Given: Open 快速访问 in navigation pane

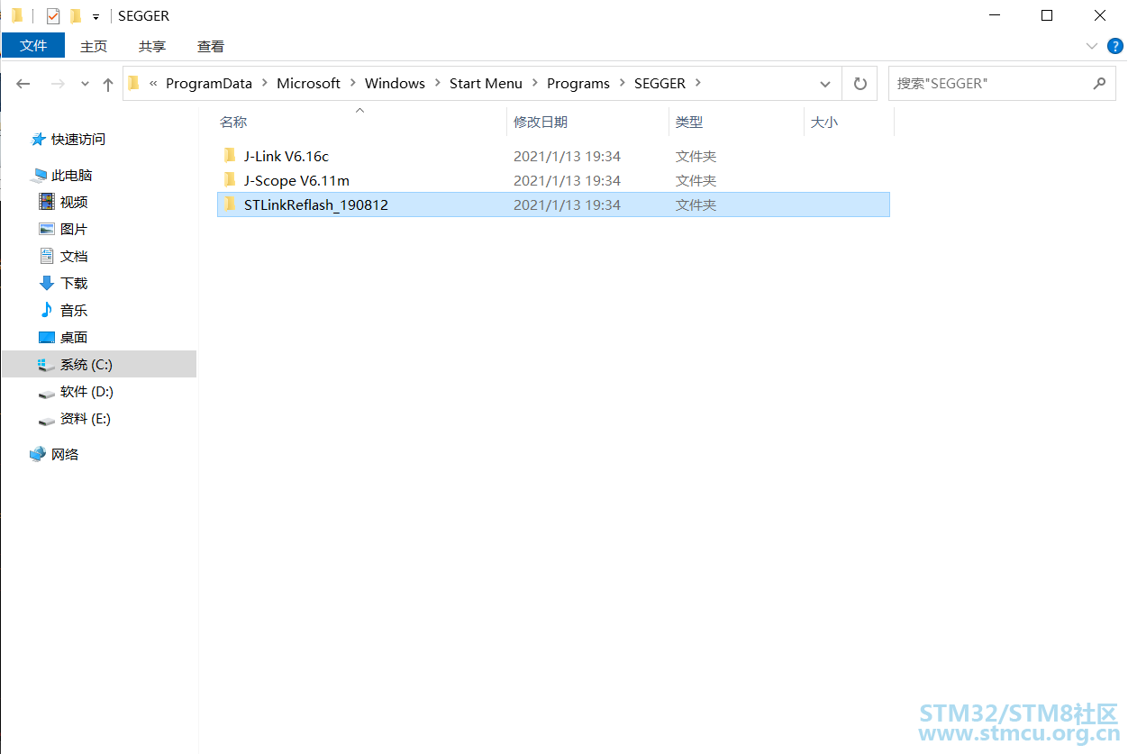Looking at the screenshot, I should pyautogui.click(x=78, y=139).
